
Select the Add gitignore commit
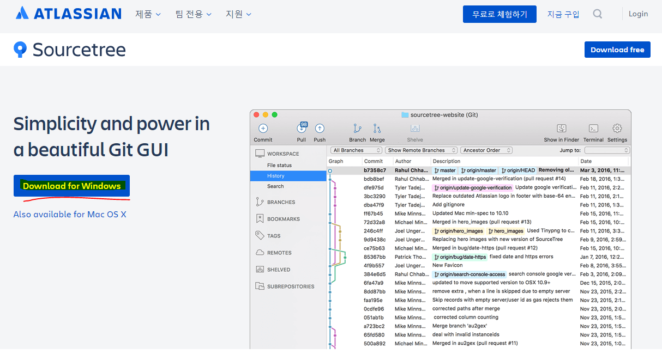(479, 205)
